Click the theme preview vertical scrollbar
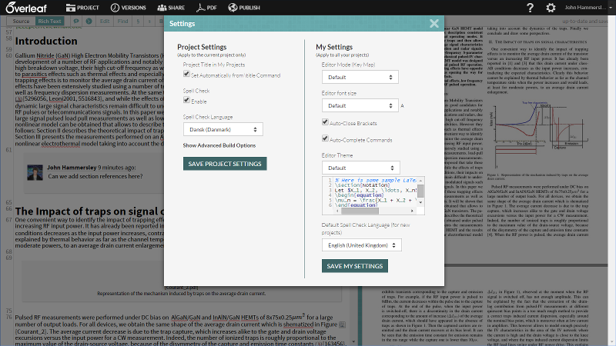The image size is (616, 346). (420, 191)
